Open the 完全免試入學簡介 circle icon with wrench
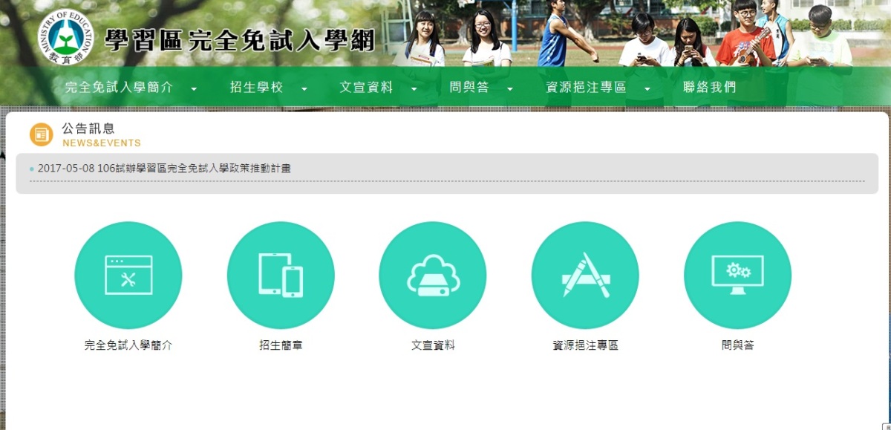This screenshot has width=891, height=430. click(x=128, y=276)
